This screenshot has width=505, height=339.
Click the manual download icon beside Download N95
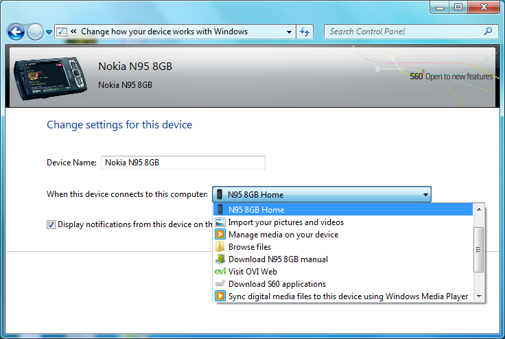(220, 259)
